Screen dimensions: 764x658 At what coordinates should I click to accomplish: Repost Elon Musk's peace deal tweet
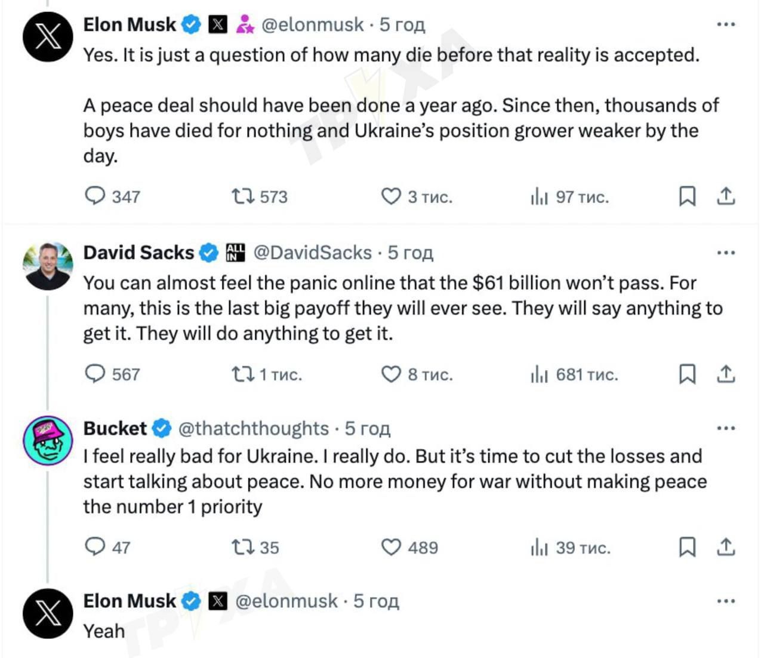click(x=242, y=196)
